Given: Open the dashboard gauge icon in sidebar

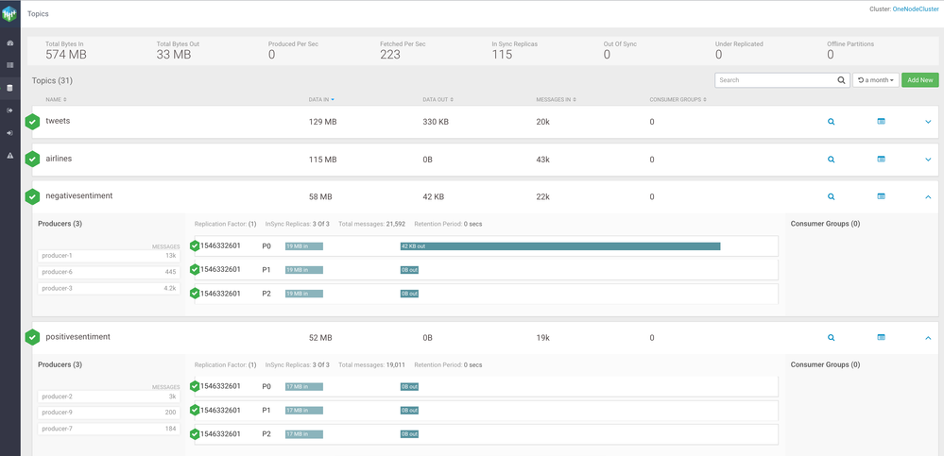Looking at the screenshot, I should coord(10,43).
